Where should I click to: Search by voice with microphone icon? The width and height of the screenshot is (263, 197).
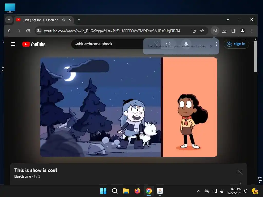click(186, 44)
